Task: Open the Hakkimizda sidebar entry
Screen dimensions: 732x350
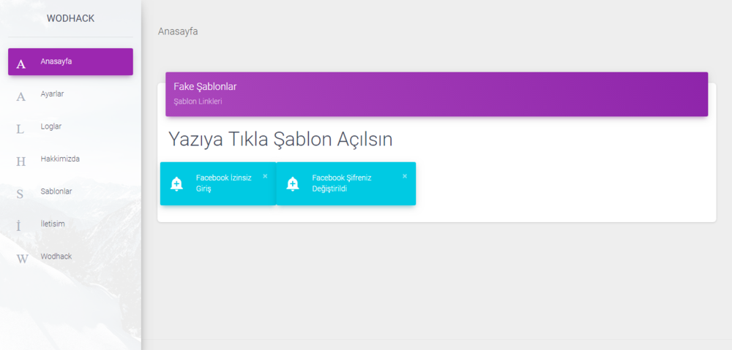Action: pyautogui.click(x=70, y=159)
